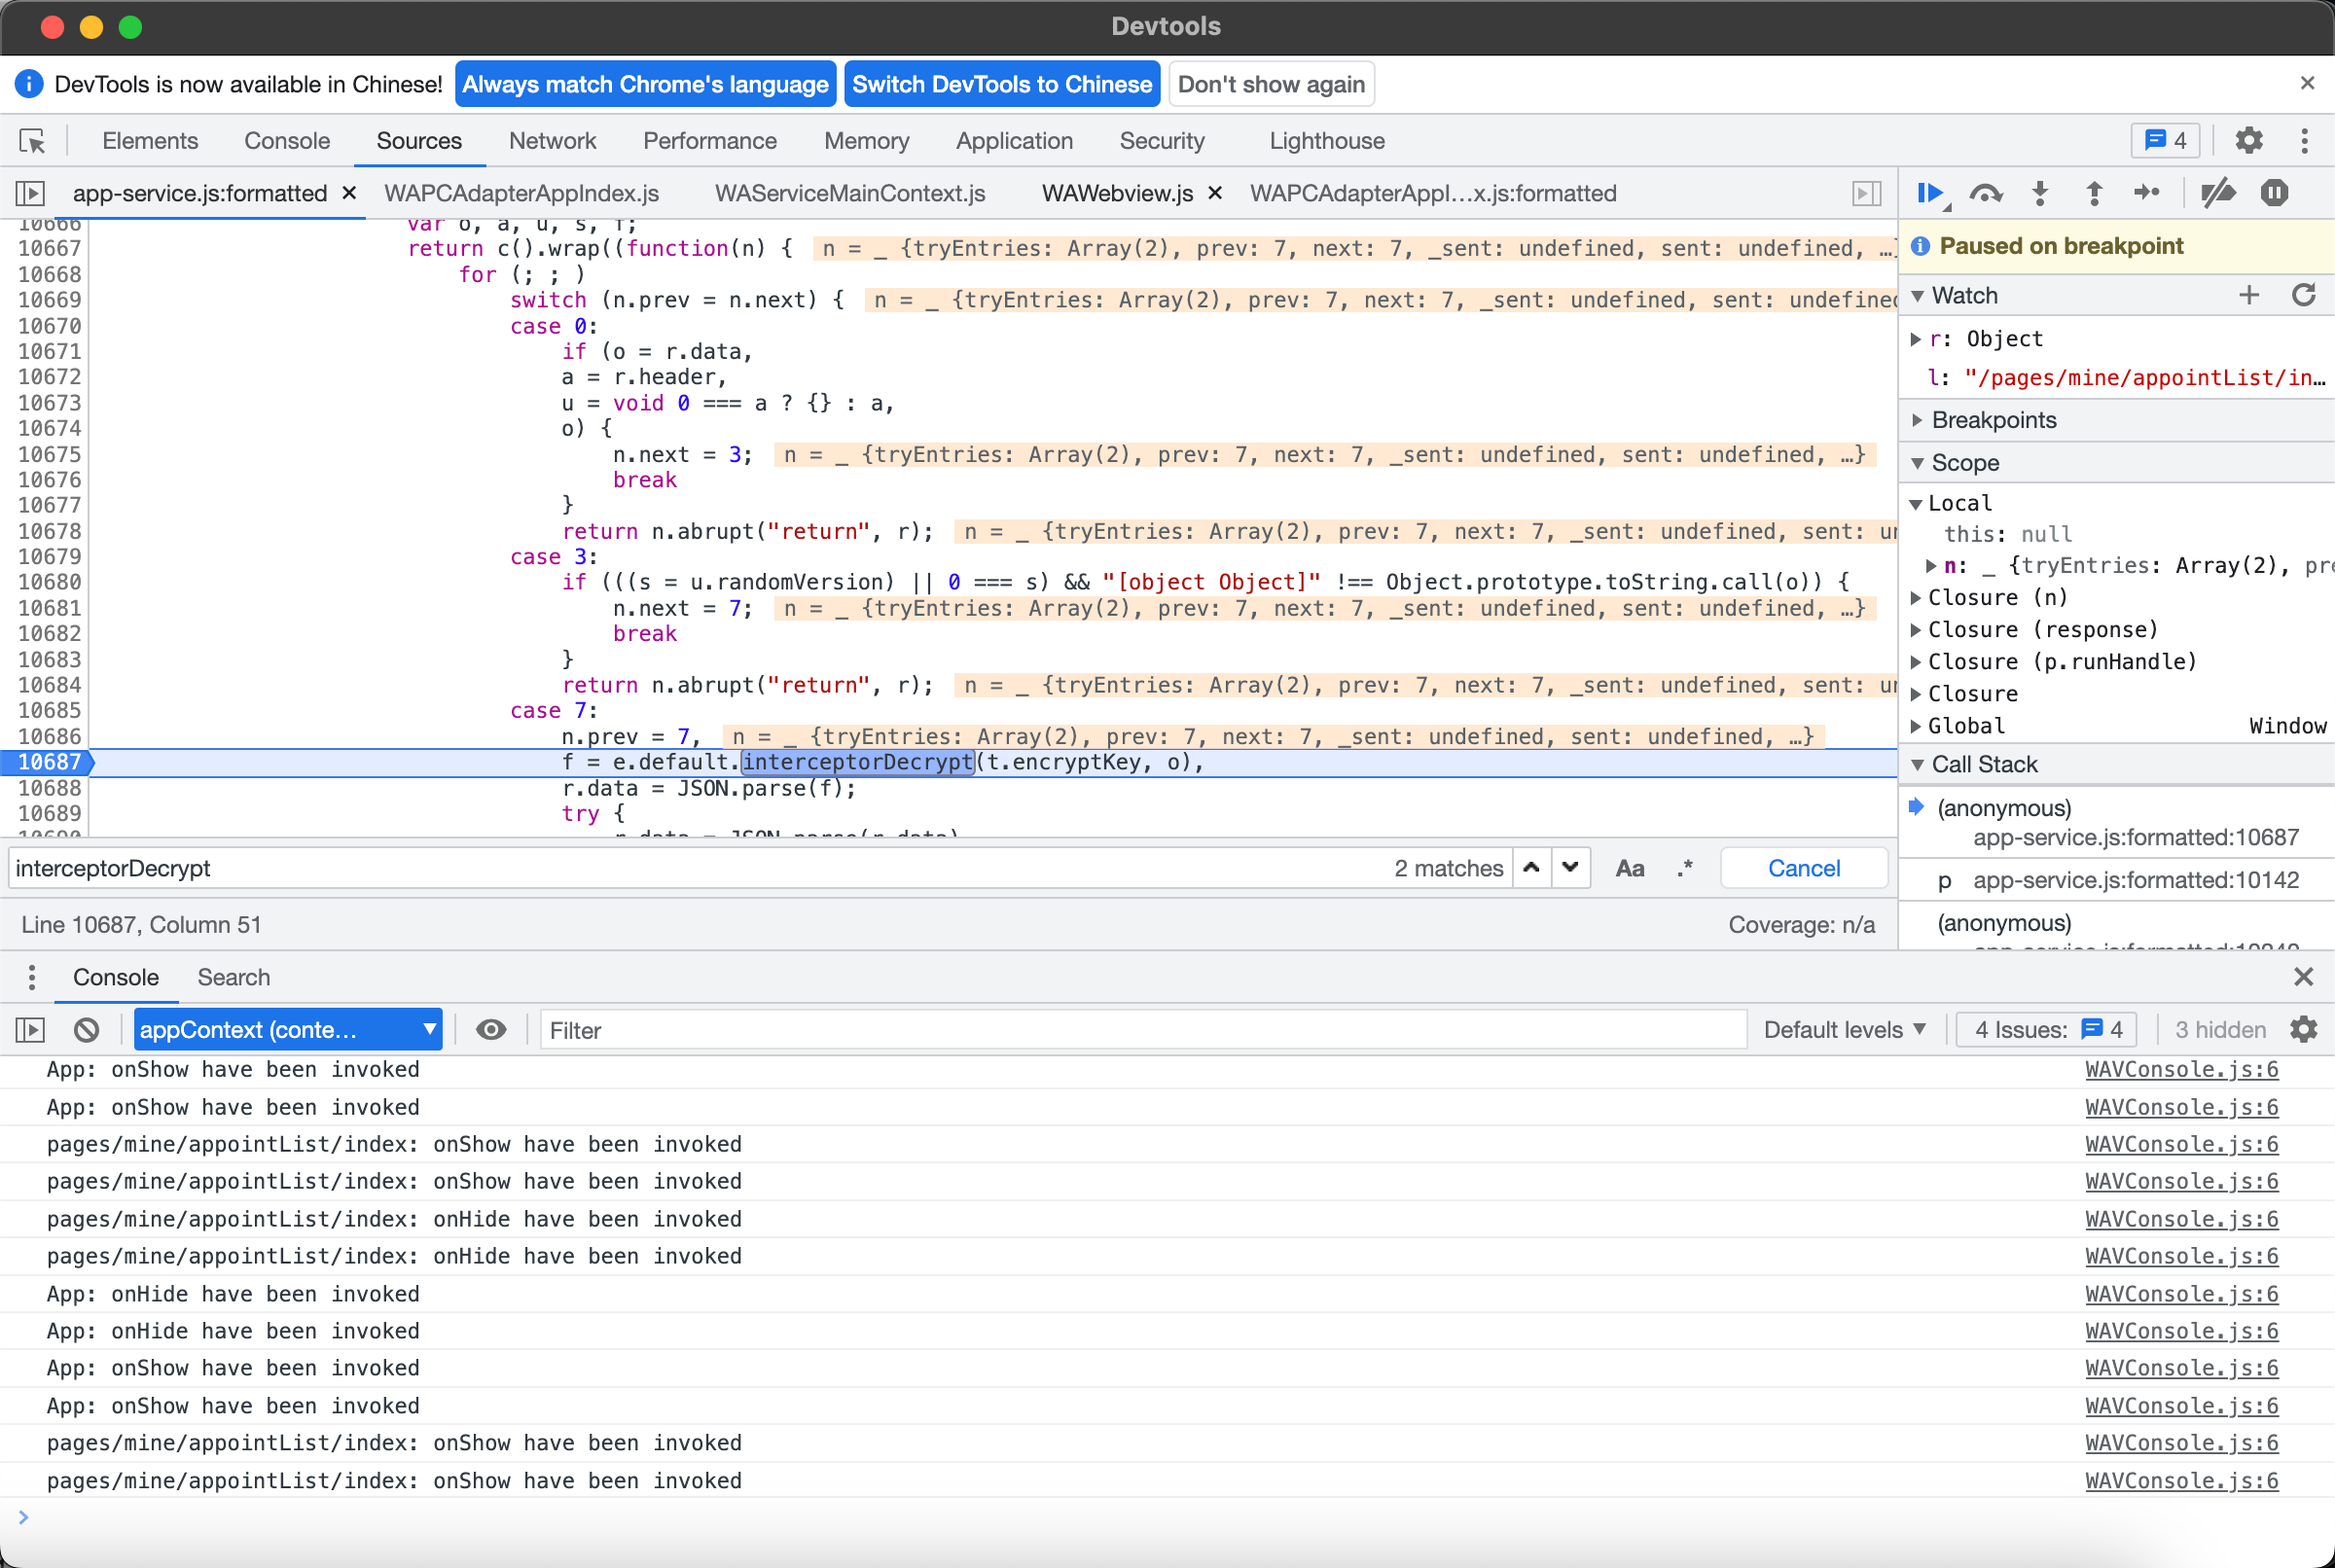2335x1568 pixels.
Task: Switch to the Console panel tab in the top bar
Action: [x=287, y=141]
